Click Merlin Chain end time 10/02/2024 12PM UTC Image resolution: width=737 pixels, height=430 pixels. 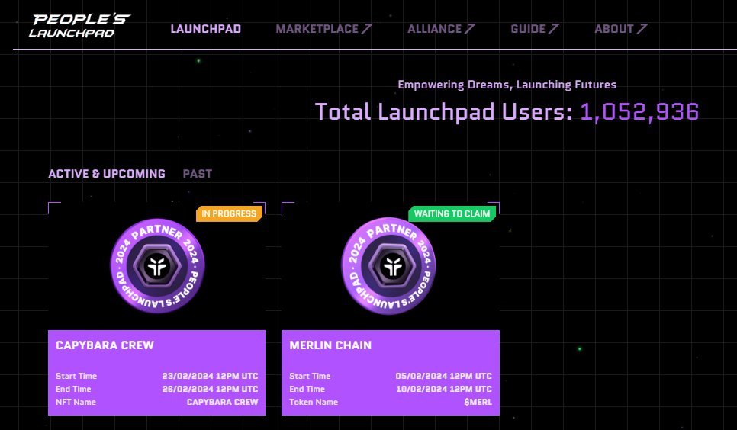click(444, 389)
